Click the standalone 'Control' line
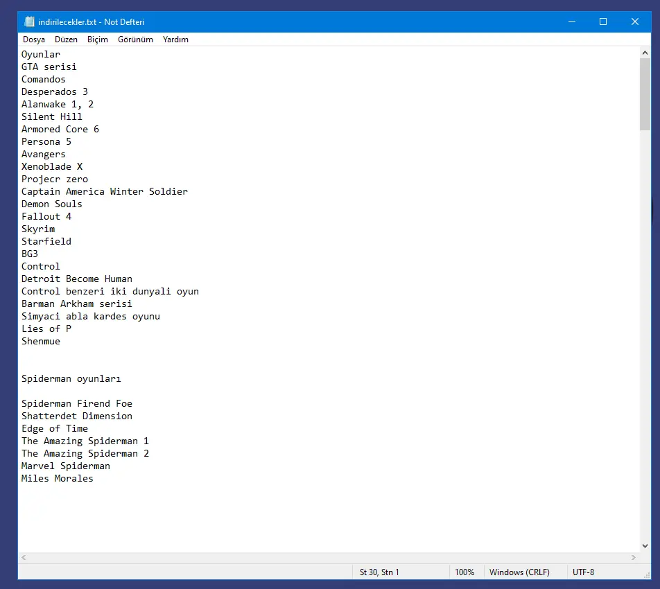Image resolution: width=660 pixels, height=589 pixels. (x=41, y=266)
